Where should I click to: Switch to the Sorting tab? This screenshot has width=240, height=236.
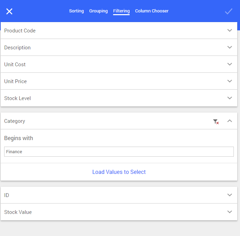76,11
